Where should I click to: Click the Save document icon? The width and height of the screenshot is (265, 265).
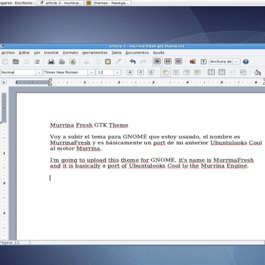(26, 62)
